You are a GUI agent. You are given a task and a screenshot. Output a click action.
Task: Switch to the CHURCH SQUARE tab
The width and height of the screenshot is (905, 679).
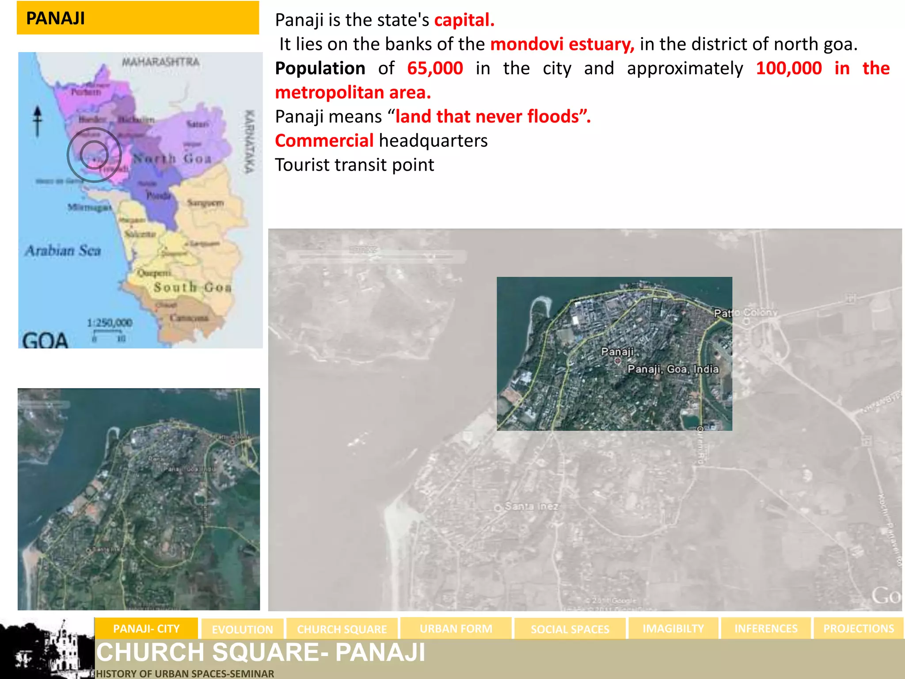(x=342, y=629)
